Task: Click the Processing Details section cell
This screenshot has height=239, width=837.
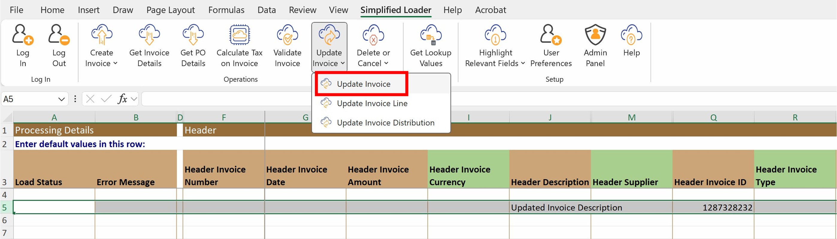Action: coord(95,130)
